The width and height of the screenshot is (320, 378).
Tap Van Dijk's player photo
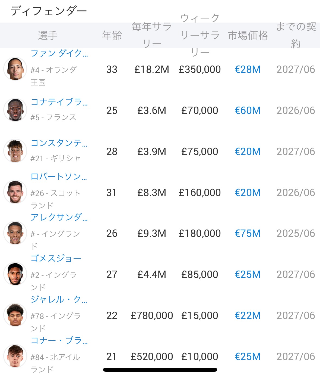(15, 69)
